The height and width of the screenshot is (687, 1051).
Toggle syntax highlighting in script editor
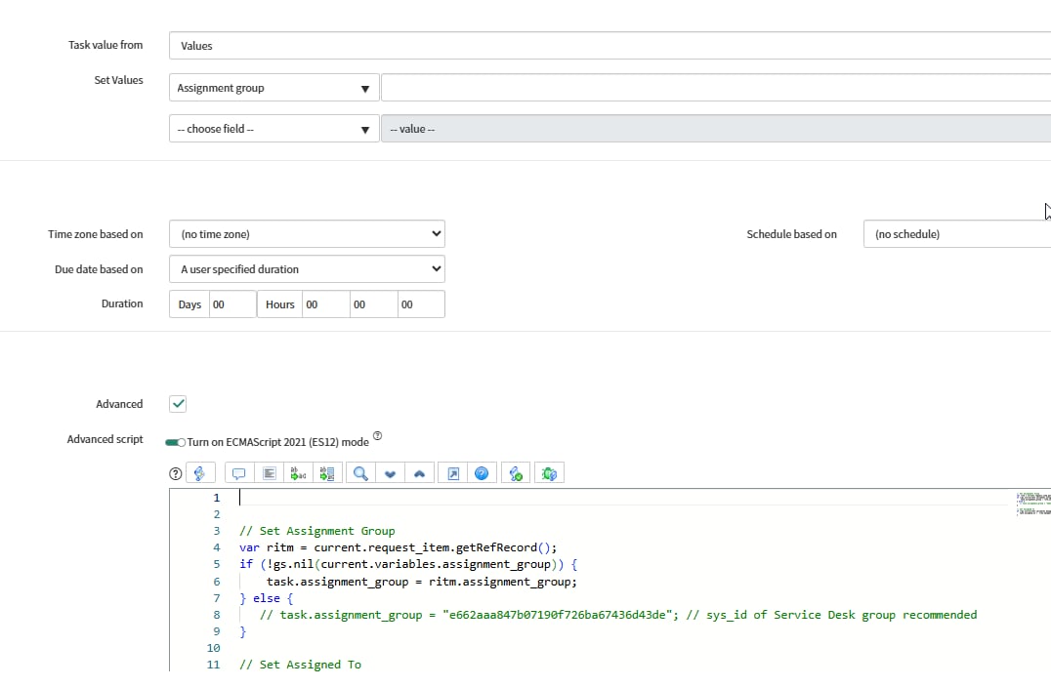tap(199, 473)
